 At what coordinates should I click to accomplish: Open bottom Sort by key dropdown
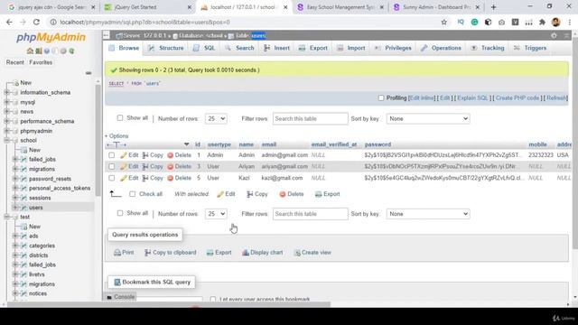point(428,214)
